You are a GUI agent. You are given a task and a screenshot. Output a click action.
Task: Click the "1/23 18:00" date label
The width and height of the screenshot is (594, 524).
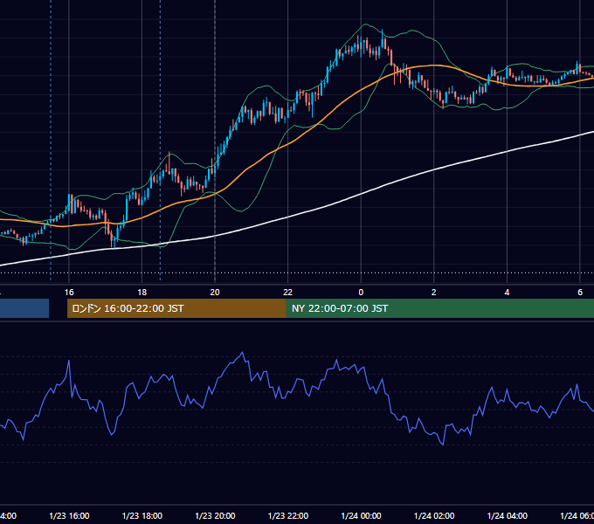pos(142,515)
